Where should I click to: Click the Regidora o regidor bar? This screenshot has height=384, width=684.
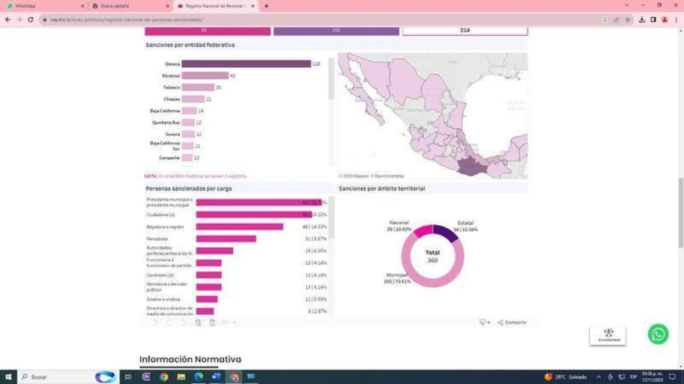coord(239,227)
